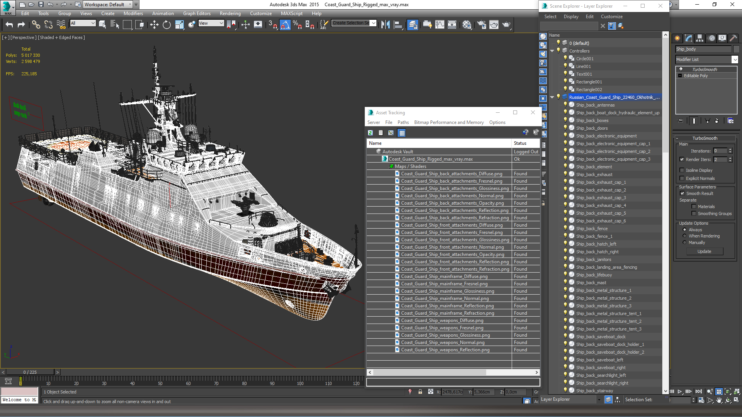
Task: Click the Zoom Extents All Selected viewport icon
Action: pyautogui.click(x=737, y=392)
